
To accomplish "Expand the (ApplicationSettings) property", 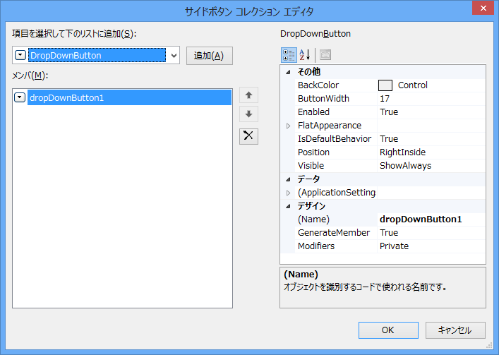I will pos(288,193).
